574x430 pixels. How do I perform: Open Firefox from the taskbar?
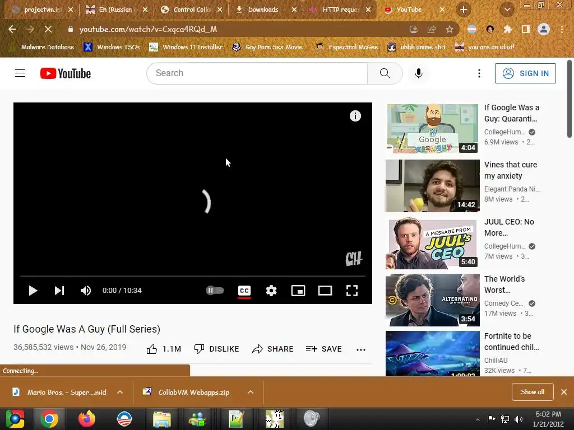click(x=87, y=419)
